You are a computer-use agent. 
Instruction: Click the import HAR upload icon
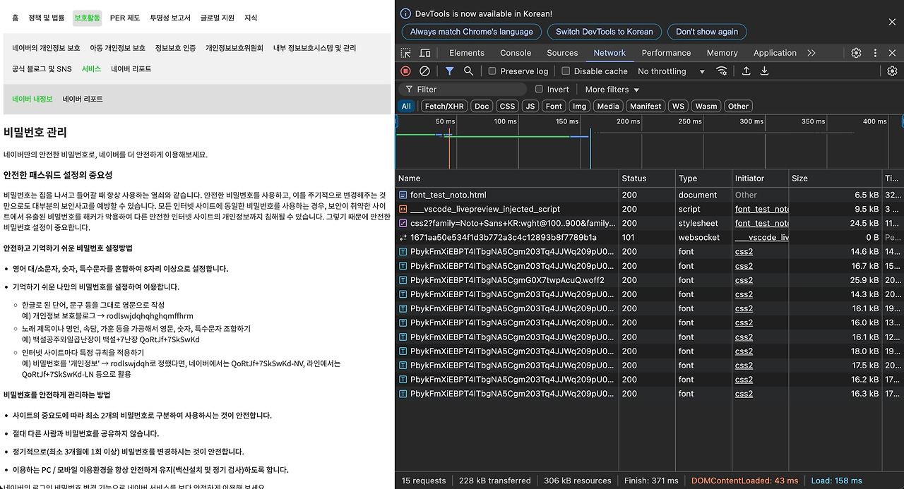(746, 71)
